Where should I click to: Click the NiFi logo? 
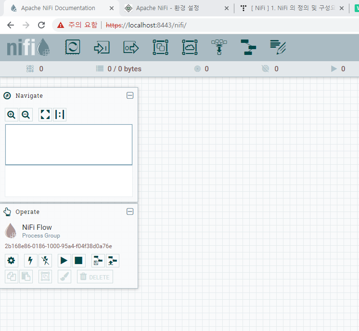click(28, 47)
